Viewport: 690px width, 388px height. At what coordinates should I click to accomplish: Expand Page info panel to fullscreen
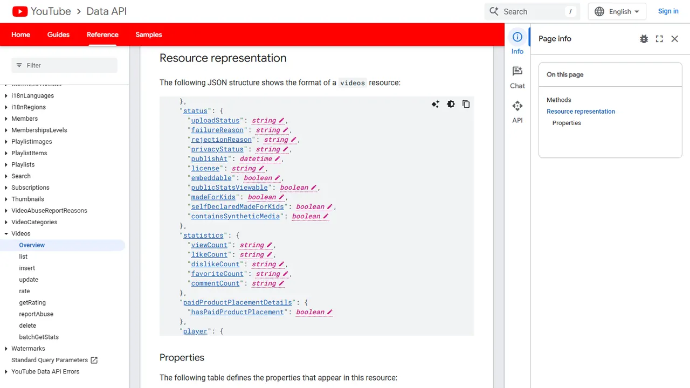coord(659,39)
